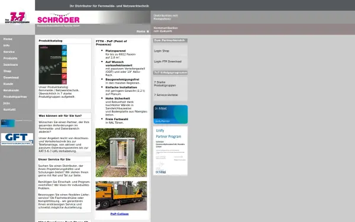The width and height of the screenshot is (355, 222).
Task: Open Neukunde in left navigation
Action: (11, 91)
